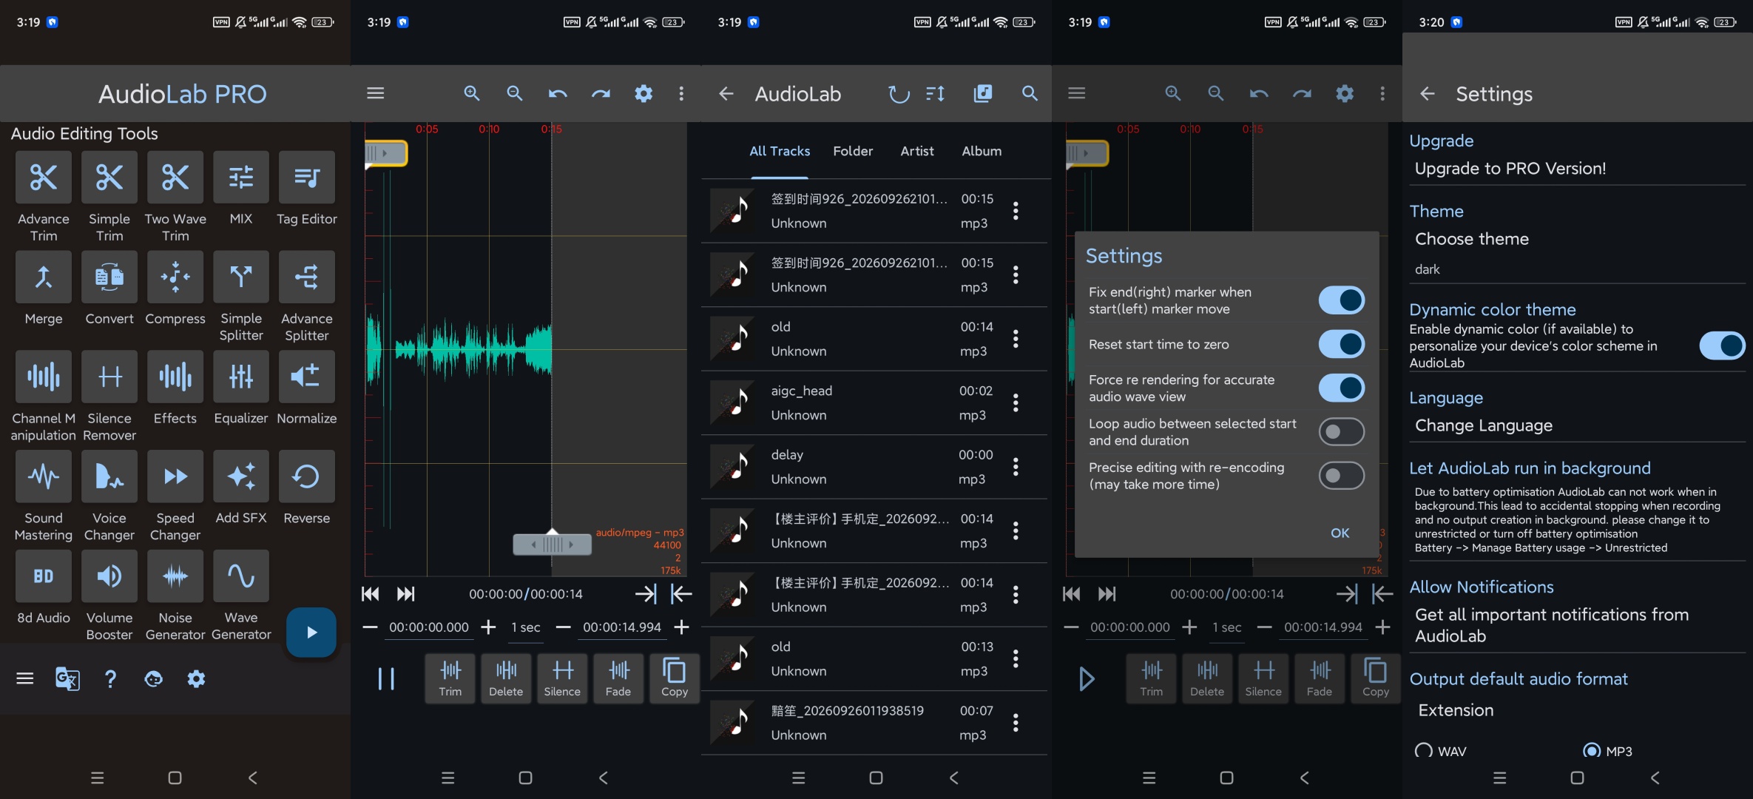Open editor overflow menu beside playing waveform

click(x=681, y=93)
